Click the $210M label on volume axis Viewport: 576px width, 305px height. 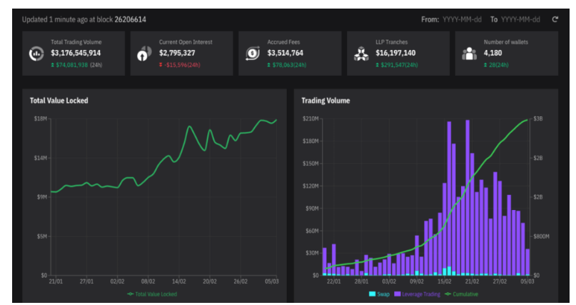(x=310, y=119)
